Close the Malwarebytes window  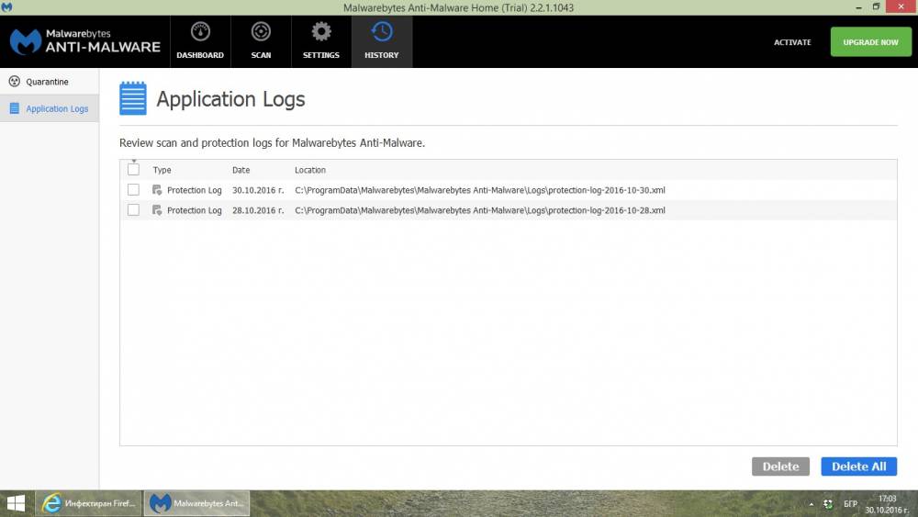tap(901, 7)
